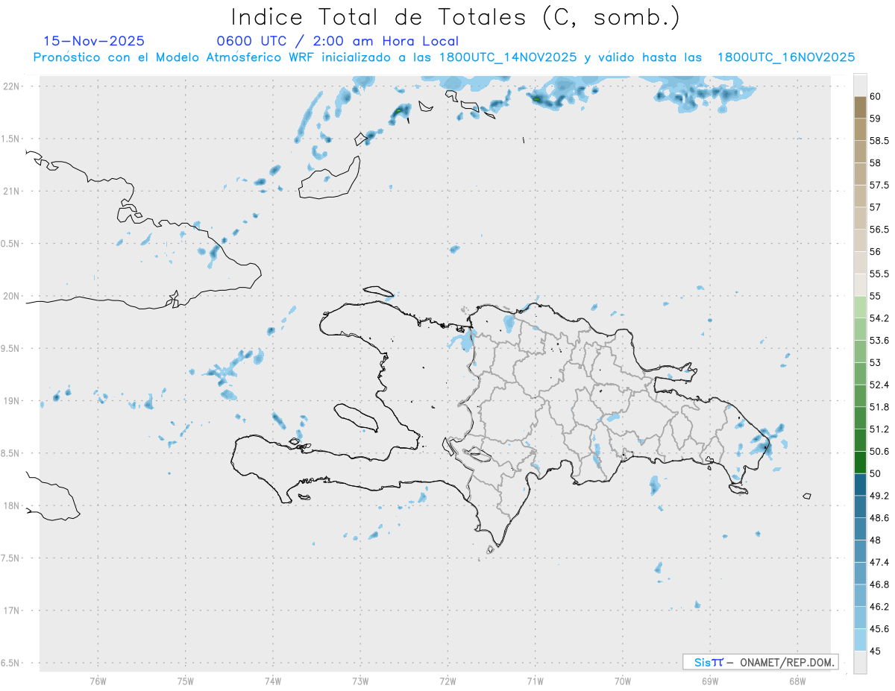Click the '76W' longitude label
The height and width of the screenshot is (691, 895).
point(98,681)
